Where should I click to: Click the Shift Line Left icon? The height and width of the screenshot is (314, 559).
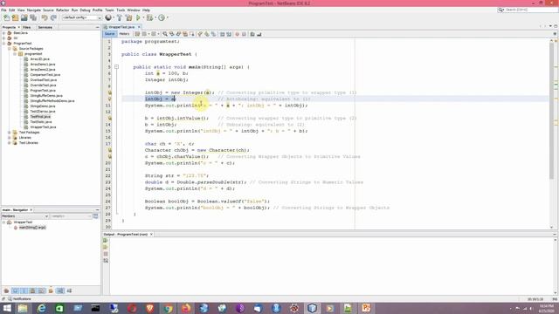[222, 34]
